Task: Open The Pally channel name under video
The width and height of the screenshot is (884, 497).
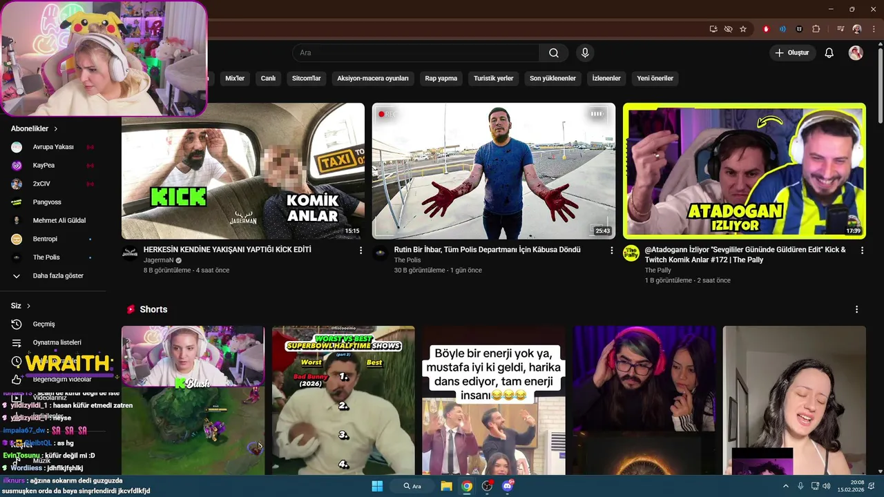Action: (658, 271)
